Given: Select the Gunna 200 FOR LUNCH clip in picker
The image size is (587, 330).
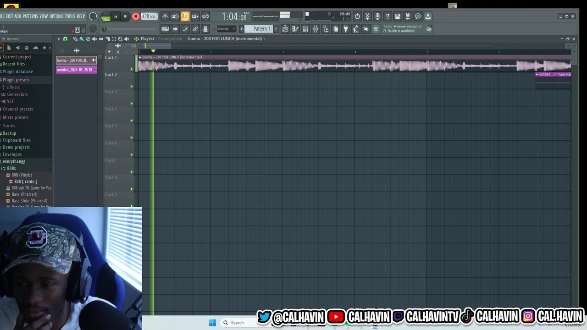Looking at the screenshot, I should tap(77, 60).
